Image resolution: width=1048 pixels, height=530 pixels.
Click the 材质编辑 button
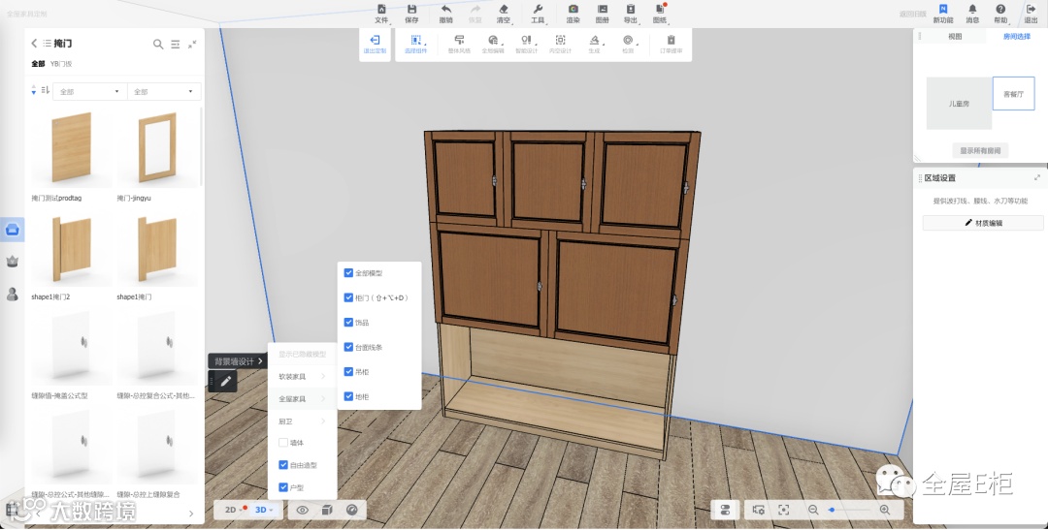pos(982,223)
